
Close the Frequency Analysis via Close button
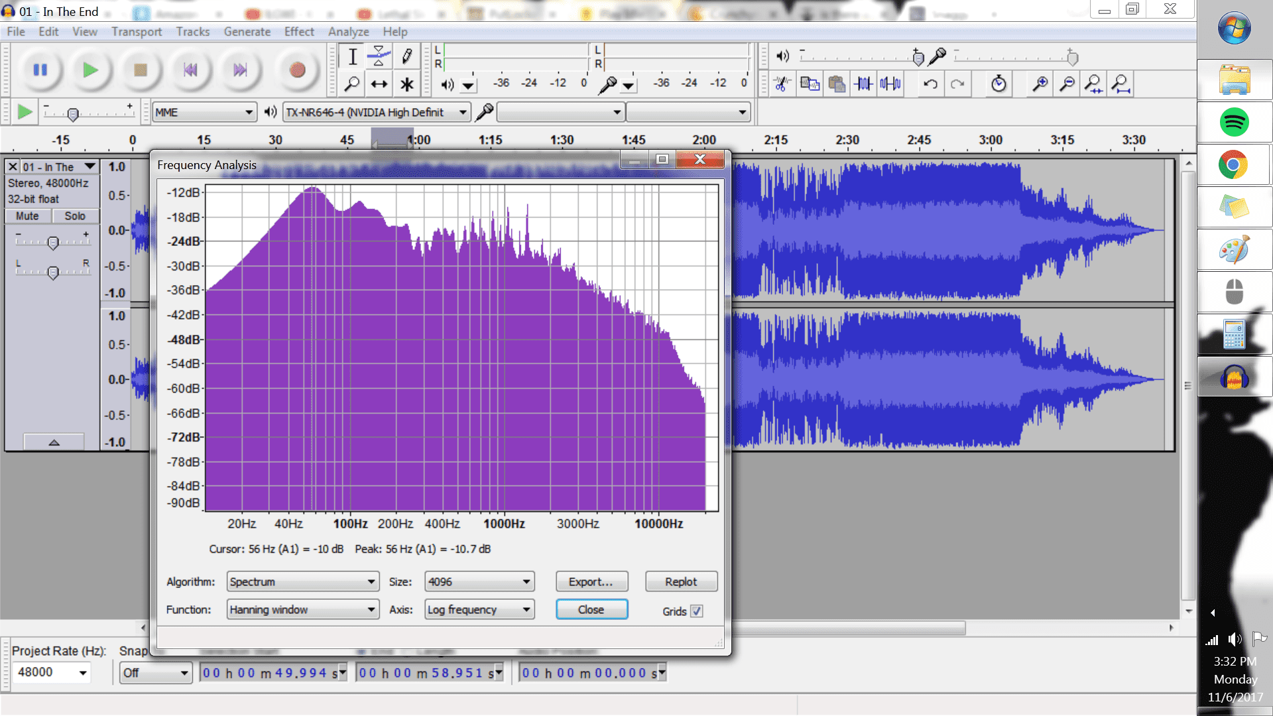point(591,609)
